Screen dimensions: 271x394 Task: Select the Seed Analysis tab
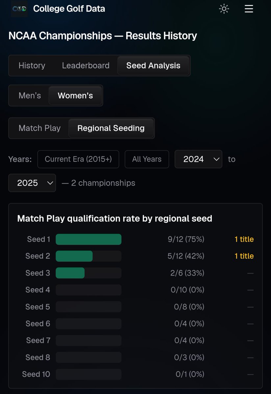(153, 65)
